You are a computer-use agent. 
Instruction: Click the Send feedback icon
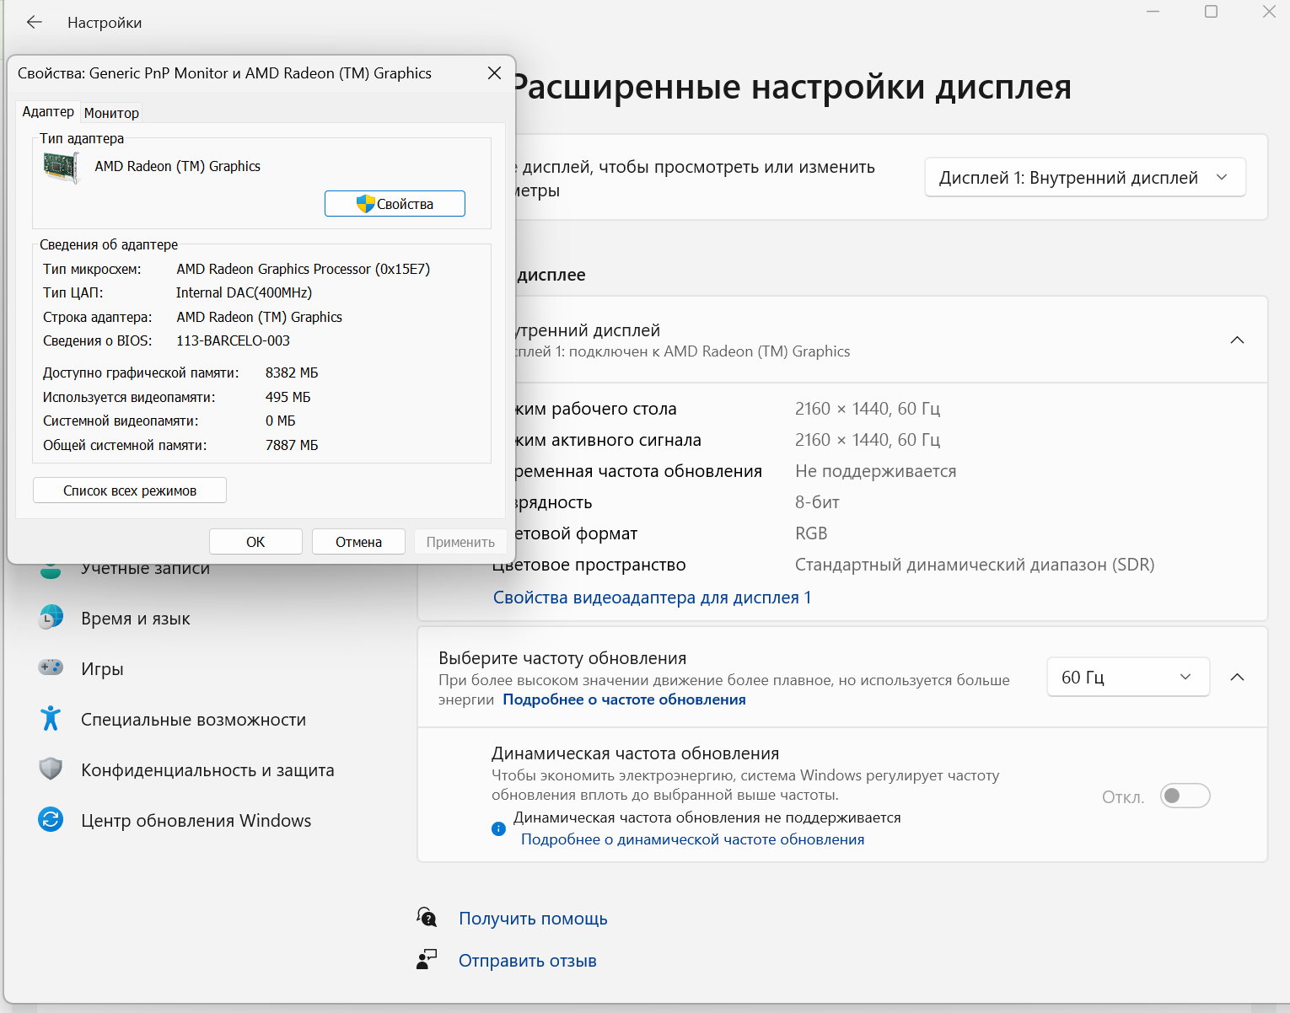[427, 960]
